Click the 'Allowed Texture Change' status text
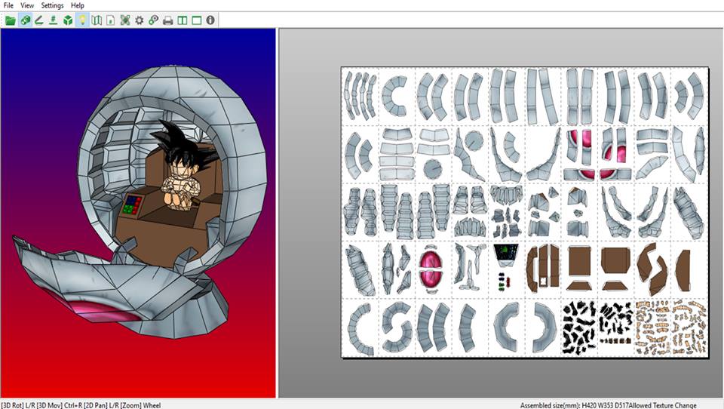The height and width of the screenshot is (409, 724). tap(662, 405)
